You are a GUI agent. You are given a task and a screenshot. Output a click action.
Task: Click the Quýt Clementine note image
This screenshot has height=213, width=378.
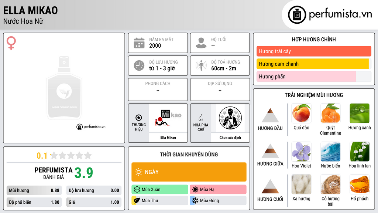pos(330,113)
